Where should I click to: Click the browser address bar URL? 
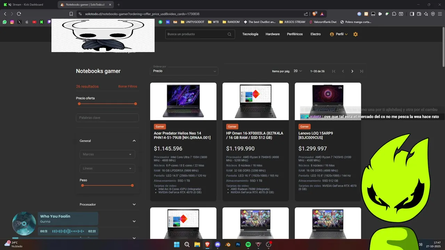click(x=142, y=14)
